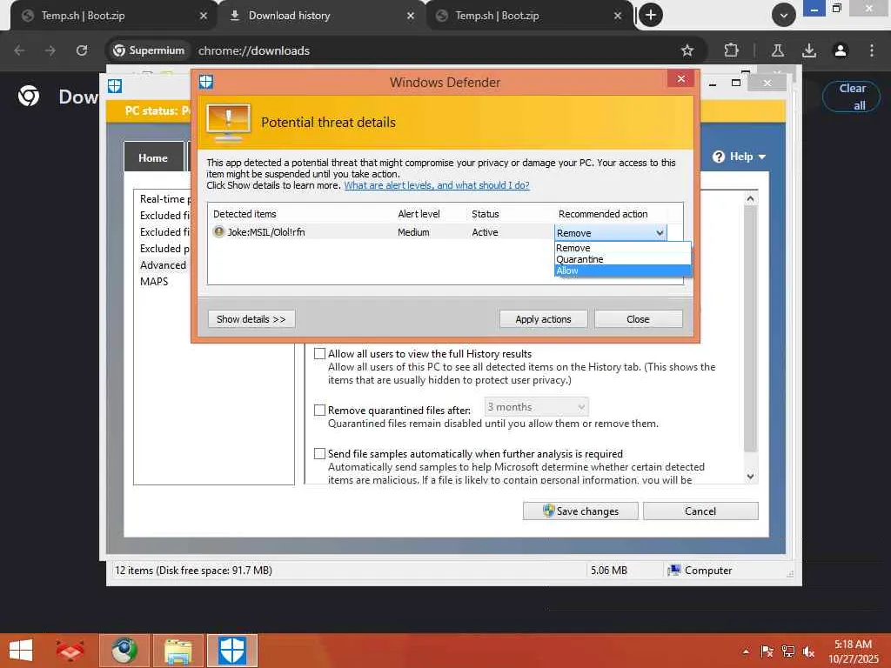Open Extensions puzzle icon
This screenshot has width=891, height=668.
pos(731,50)
